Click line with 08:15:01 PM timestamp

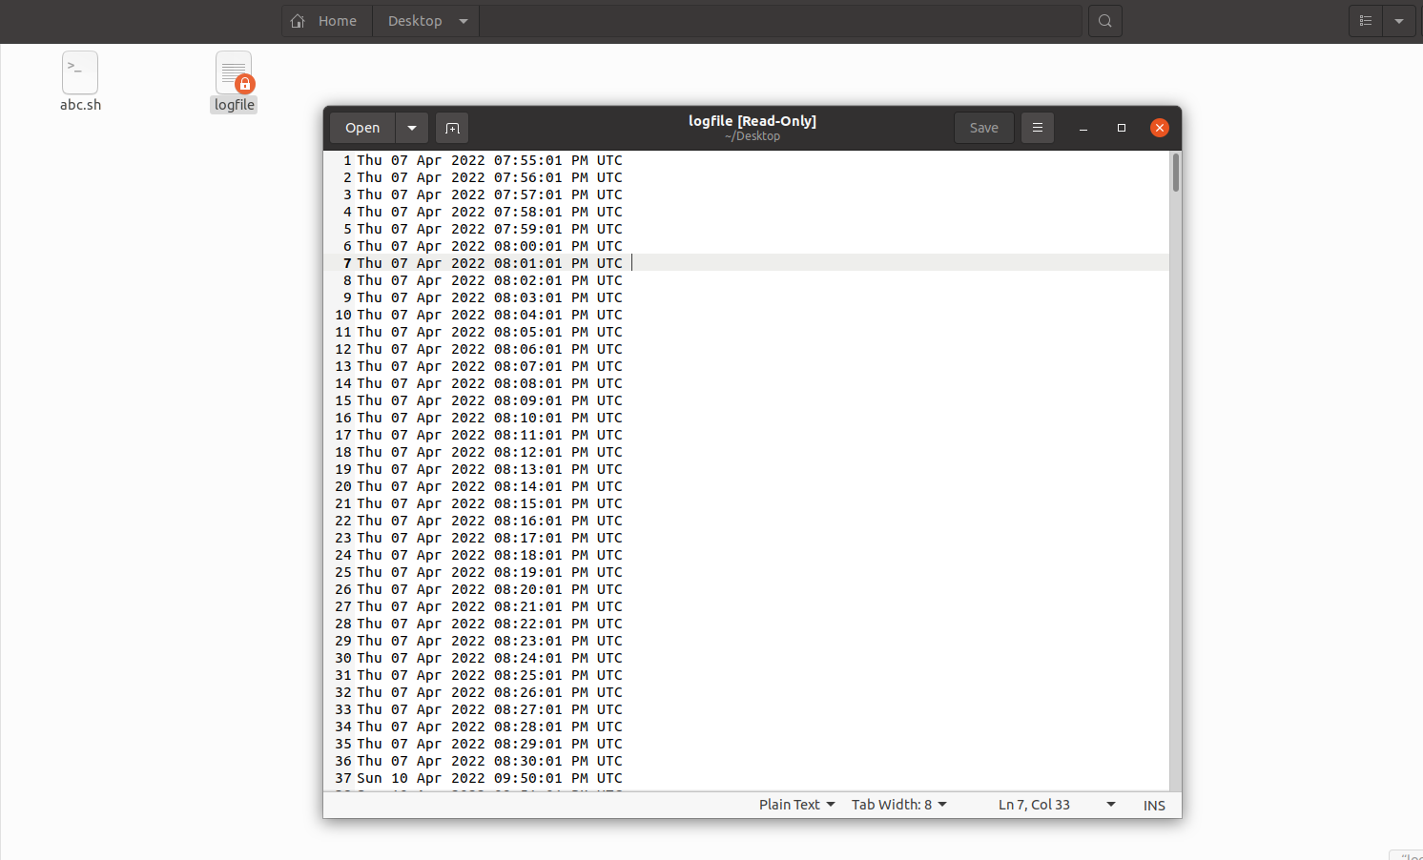(489, 503)
